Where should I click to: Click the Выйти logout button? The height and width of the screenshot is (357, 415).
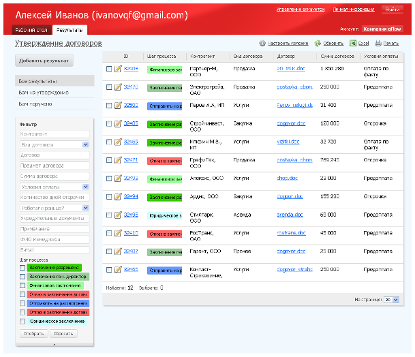[393, 10]
